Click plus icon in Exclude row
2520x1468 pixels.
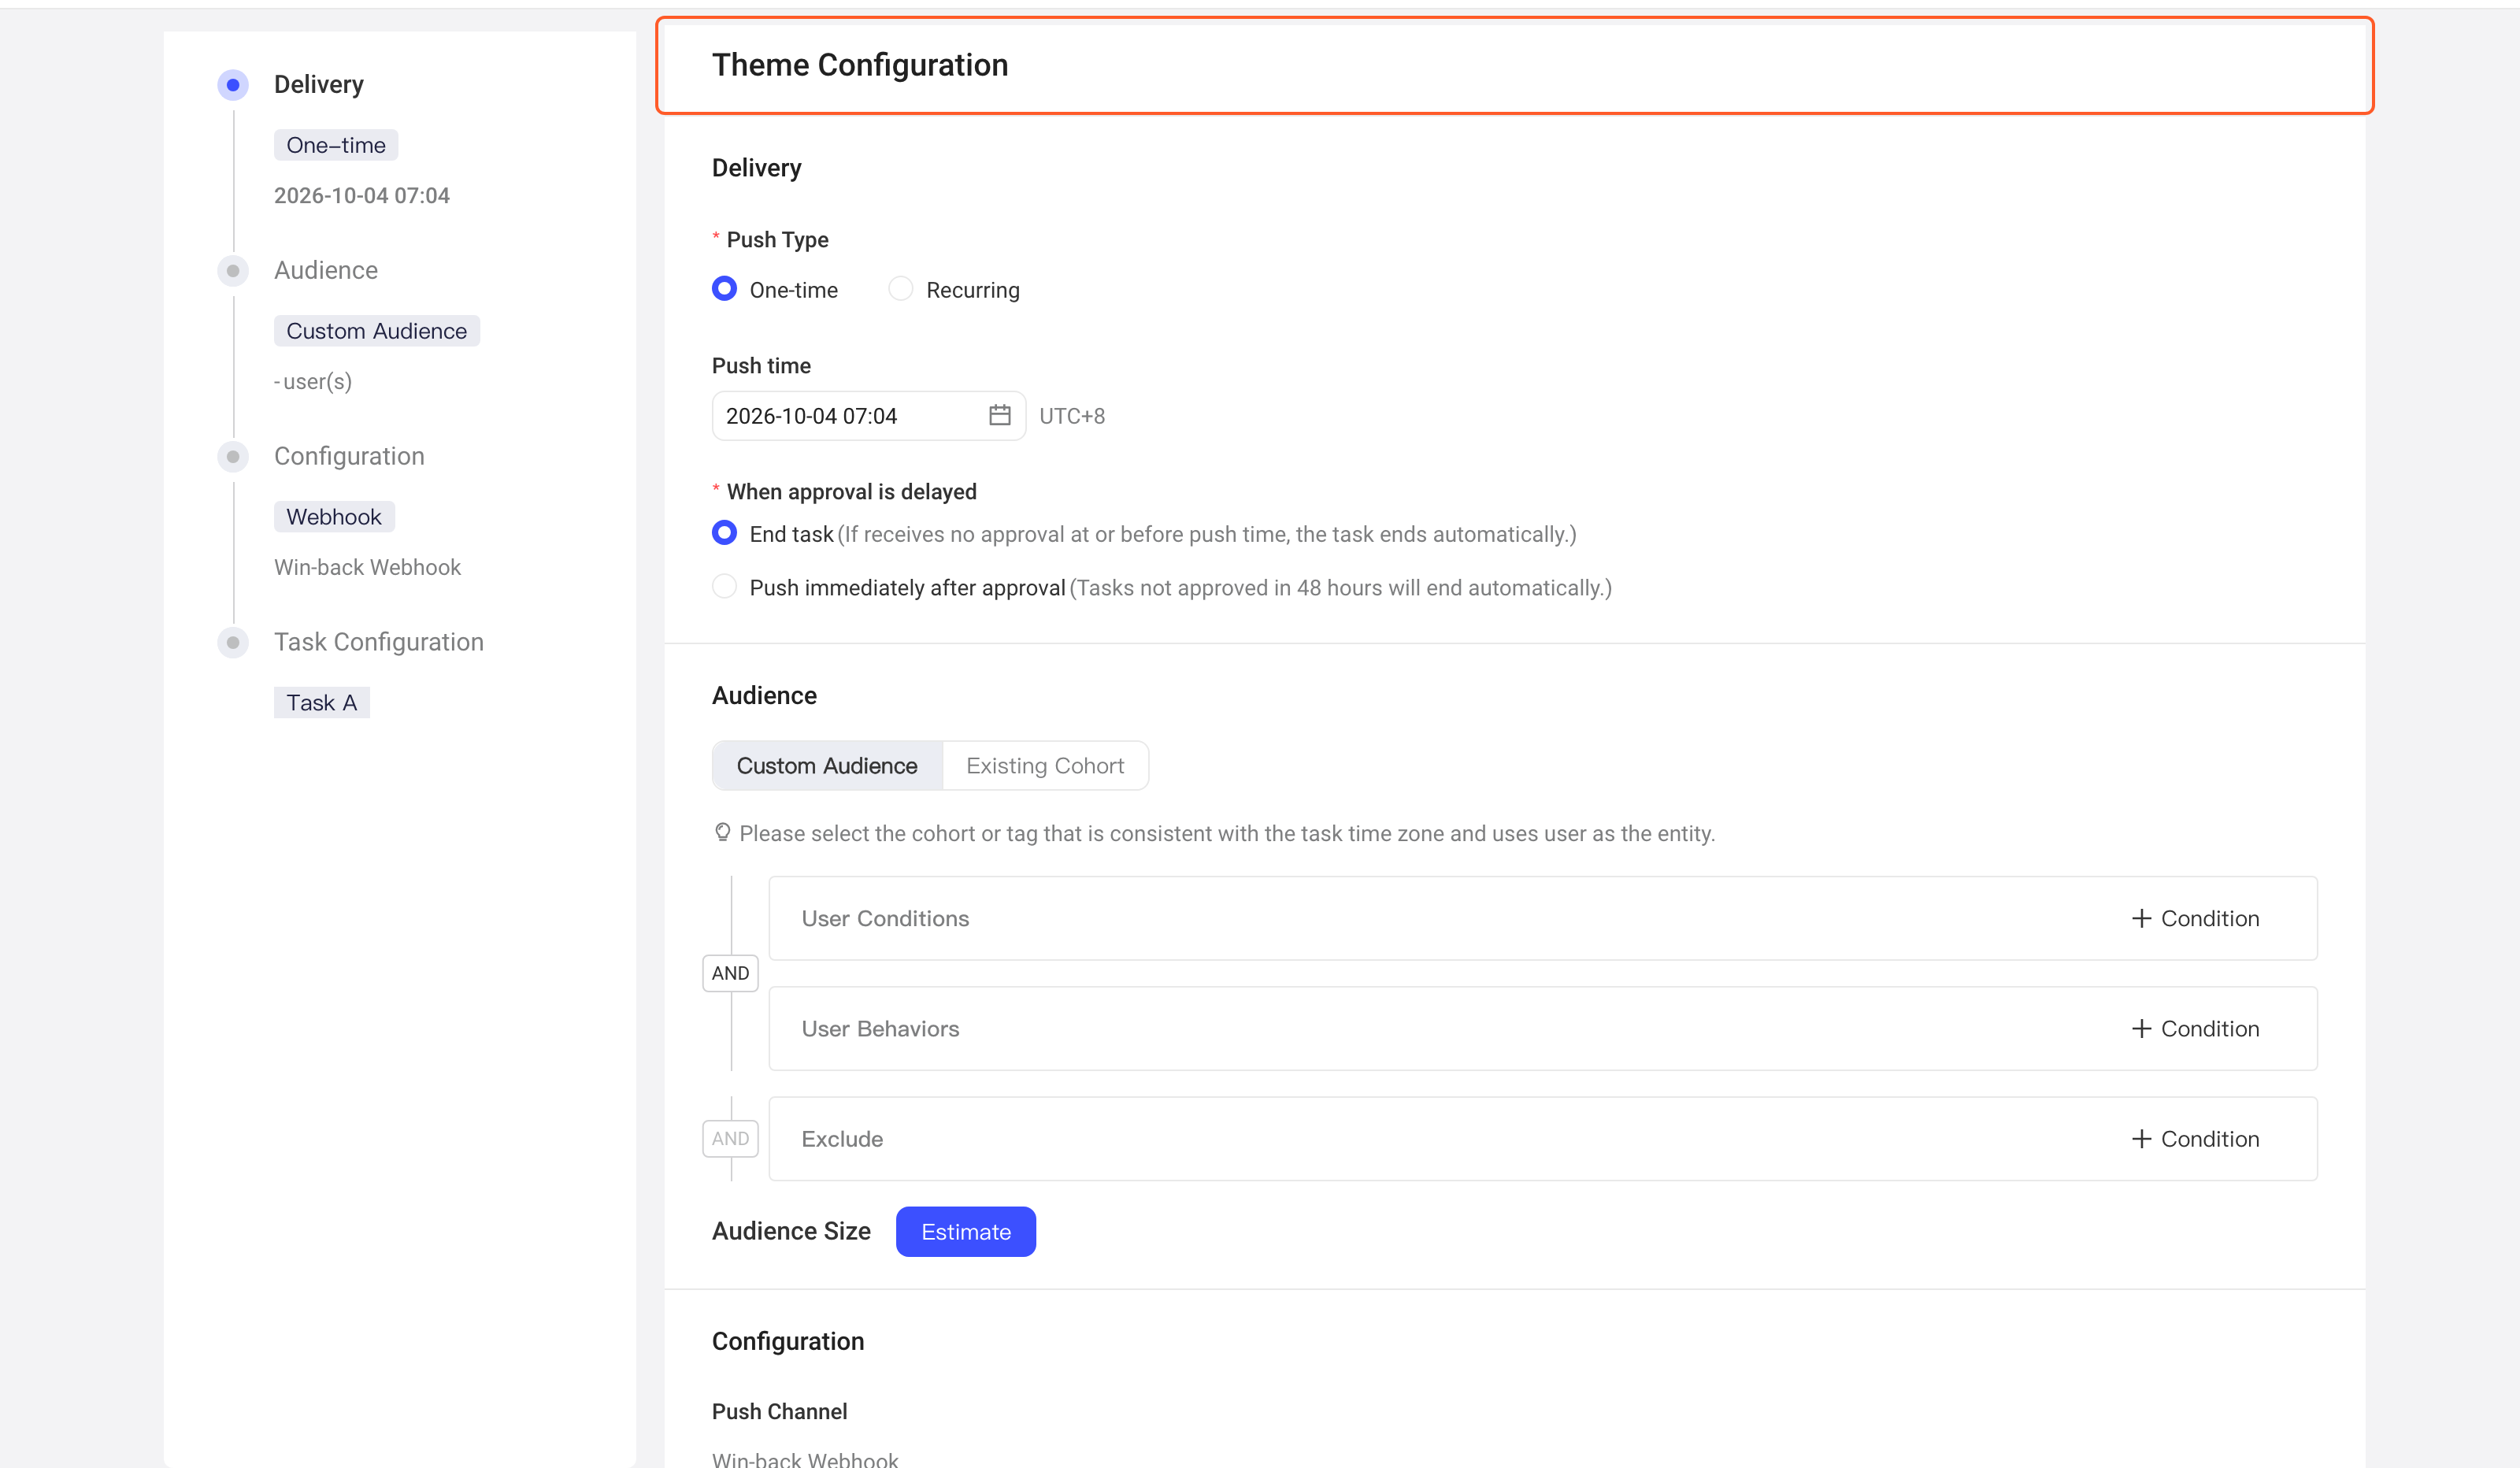tap(2140, 1138)
